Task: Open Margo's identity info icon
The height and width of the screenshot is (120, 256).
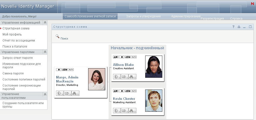Action: point(60,93)
